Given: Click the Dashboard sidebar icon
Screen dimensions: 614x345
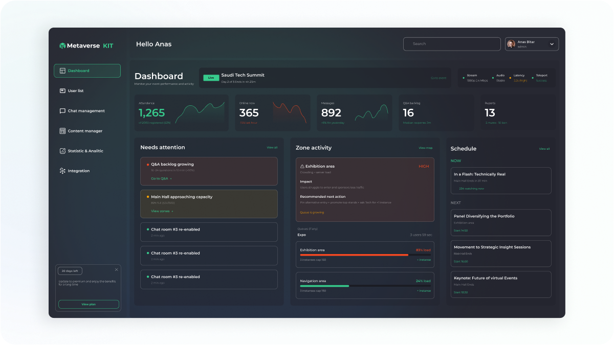Looking at the screenshot, I should 62,71.
